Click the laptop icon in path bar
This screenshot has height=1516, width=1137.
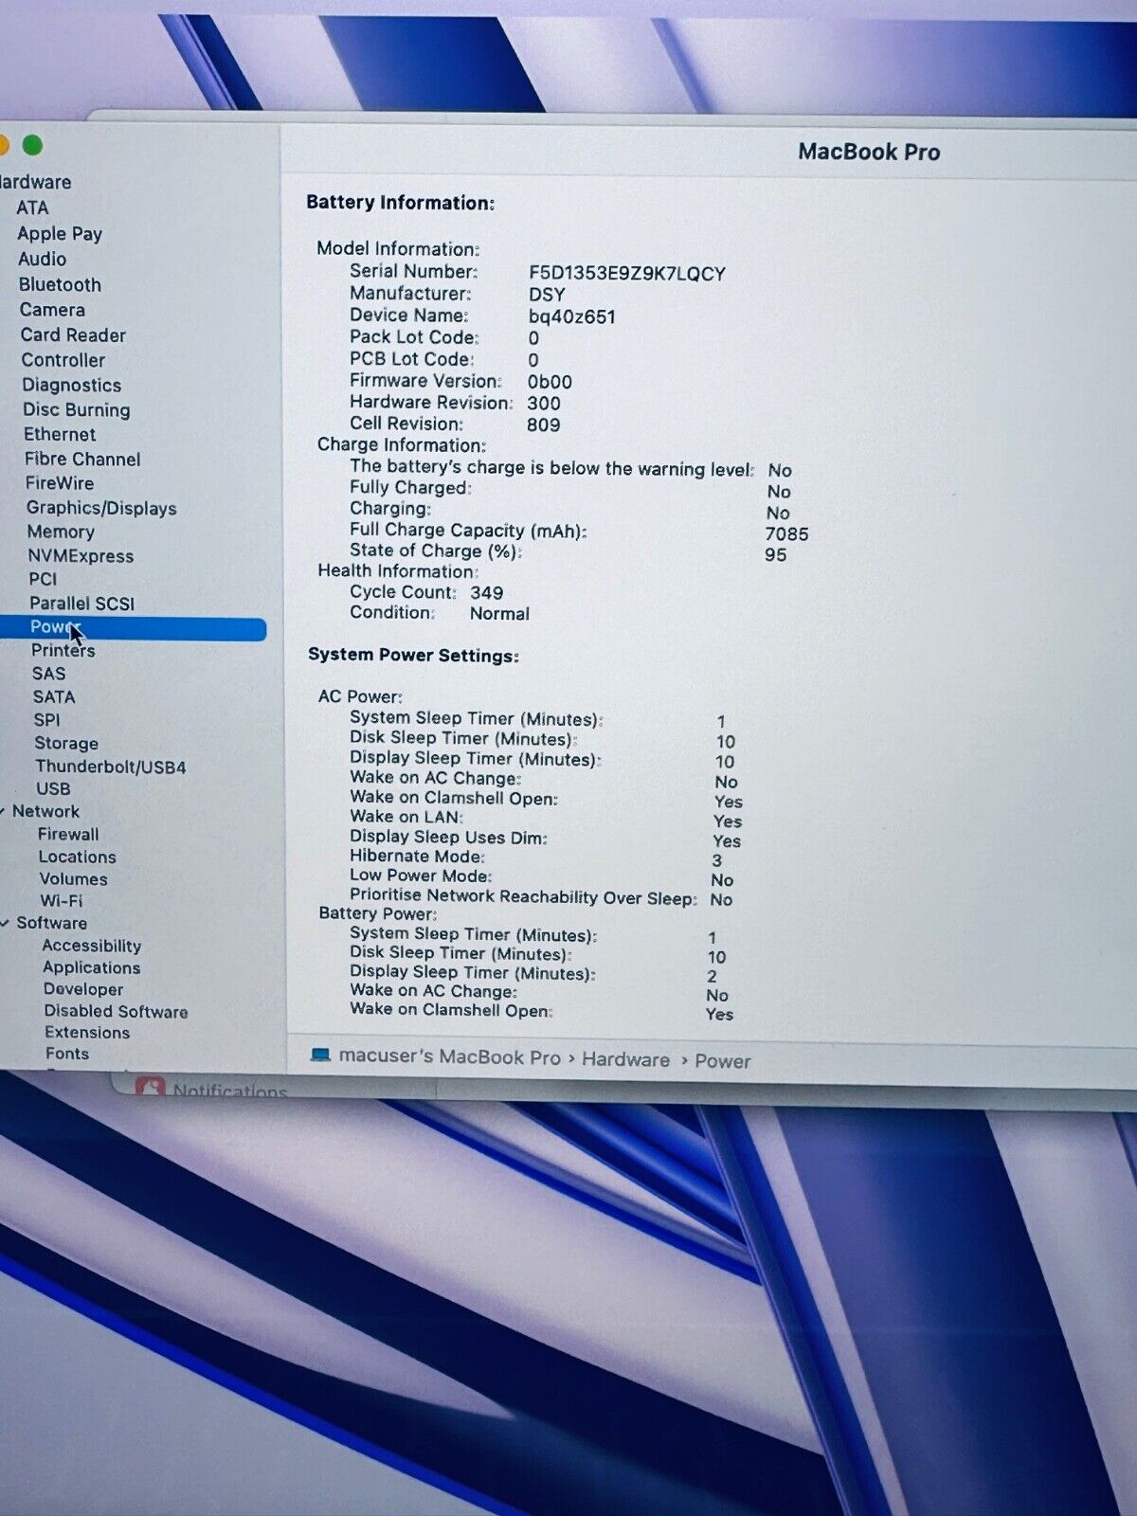(x=320, y=1056)
